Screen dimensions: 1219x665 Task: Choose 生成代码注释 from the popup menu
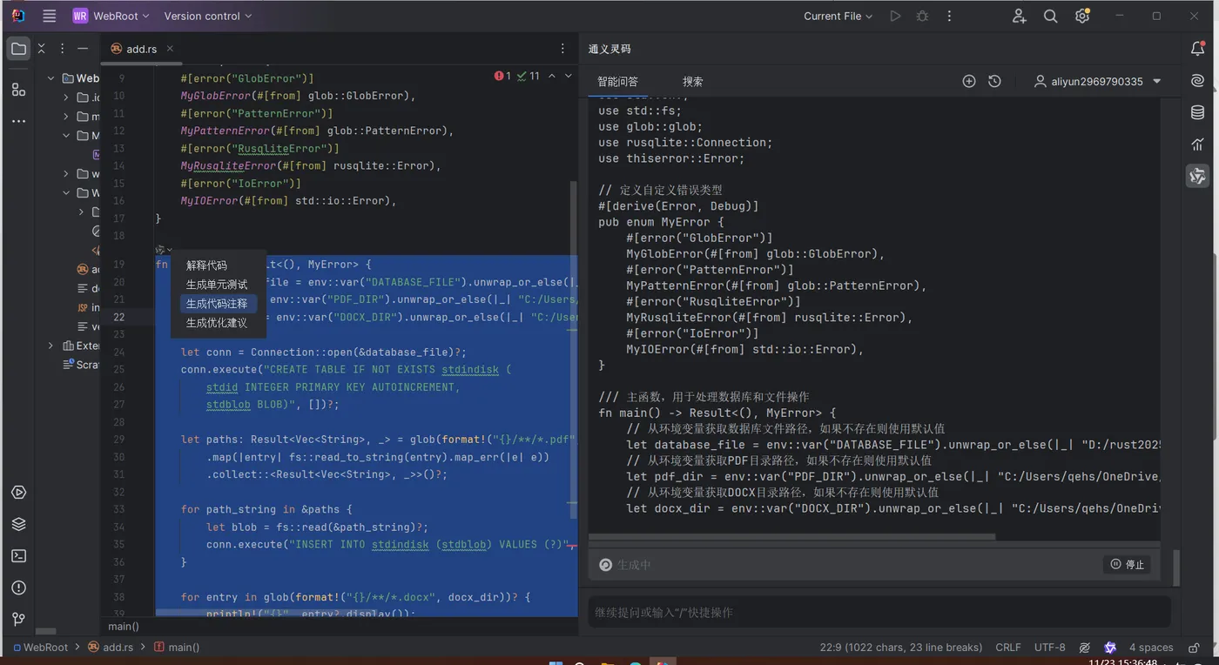pyautogui.click(x=219, y=304)
